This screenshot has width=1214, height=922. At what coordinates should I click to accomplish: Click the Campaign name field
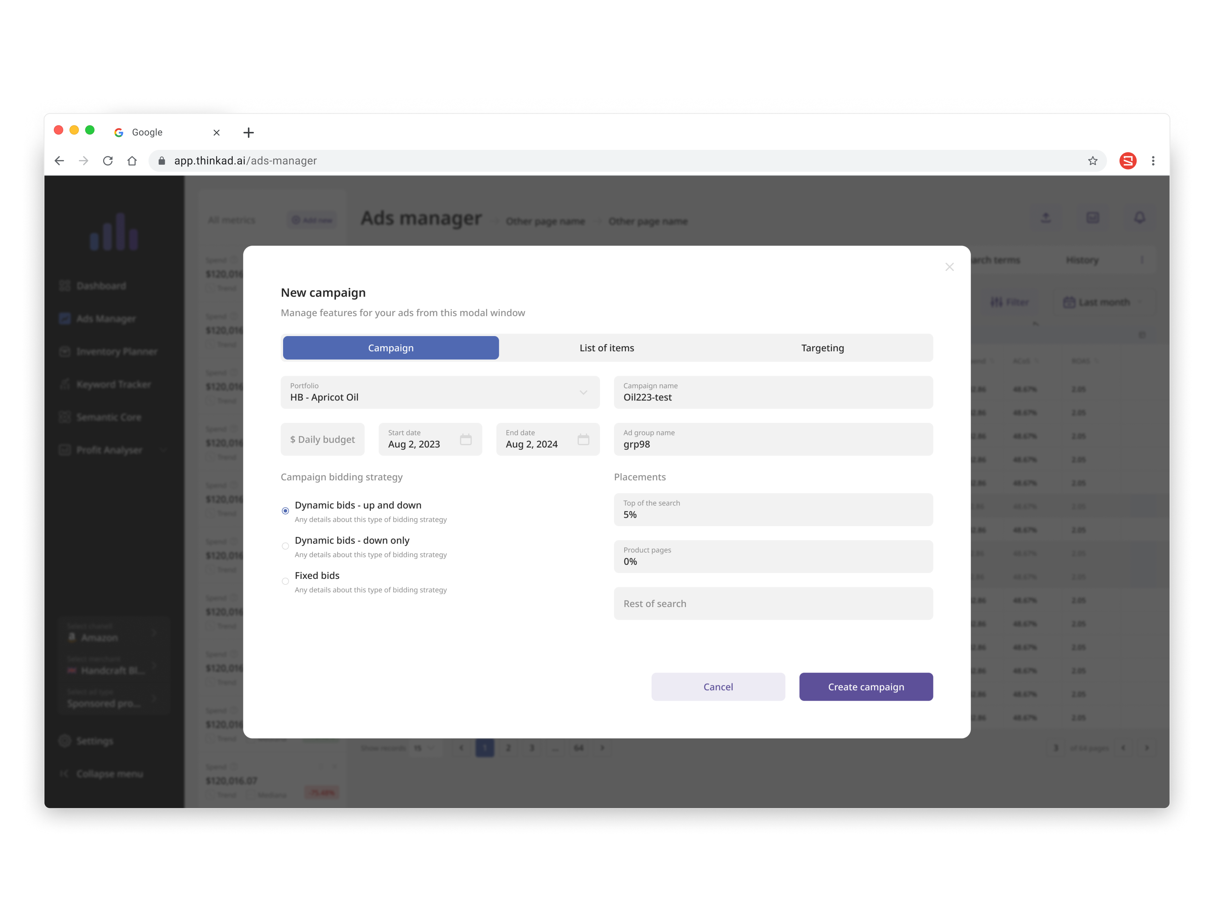773,392
